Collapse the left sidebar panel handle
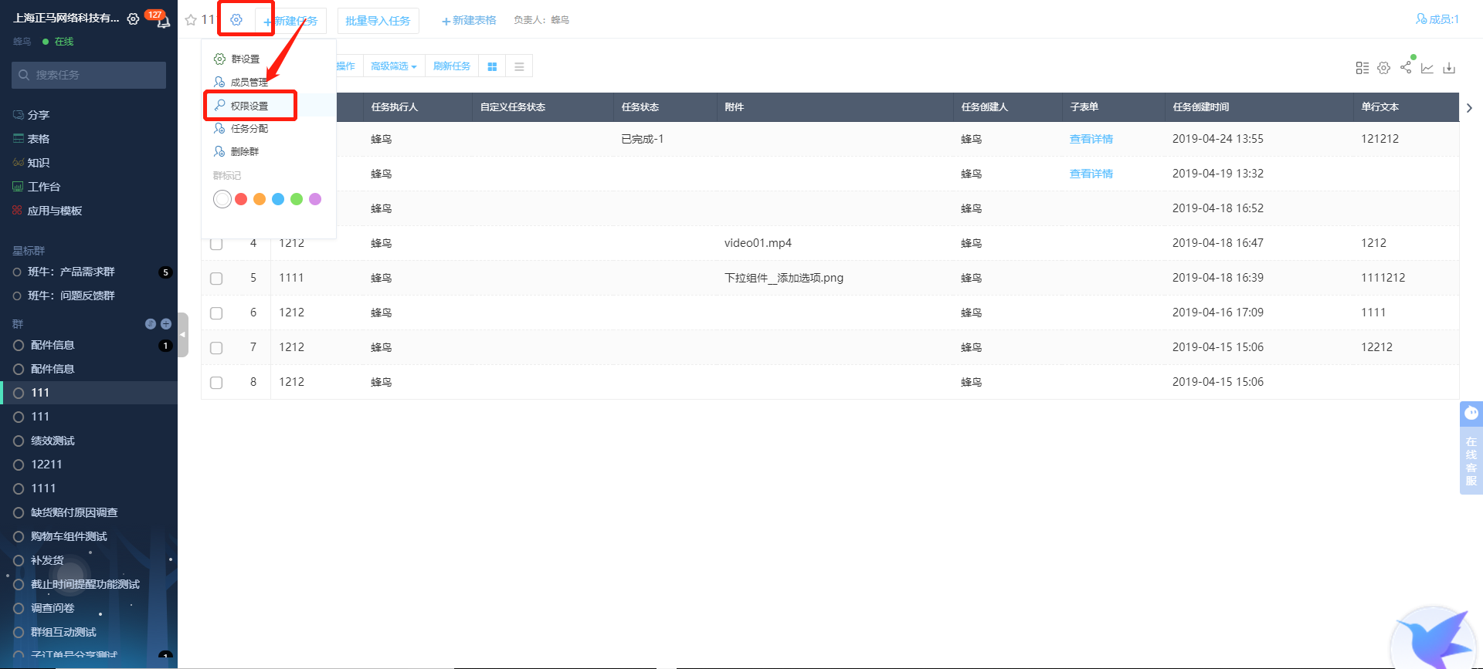Image resolution: width=1483 pixels, height=669 pixels. [183, 335]
